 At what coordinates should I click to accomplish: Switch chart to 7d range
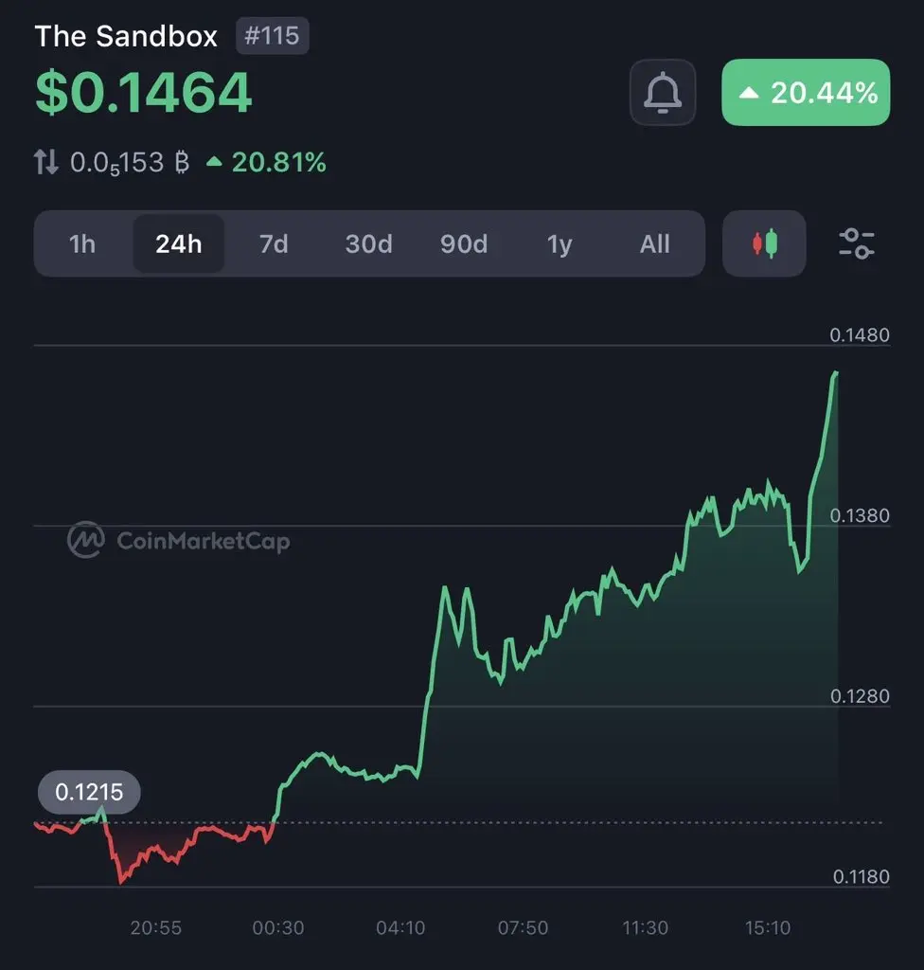(274, 243)
